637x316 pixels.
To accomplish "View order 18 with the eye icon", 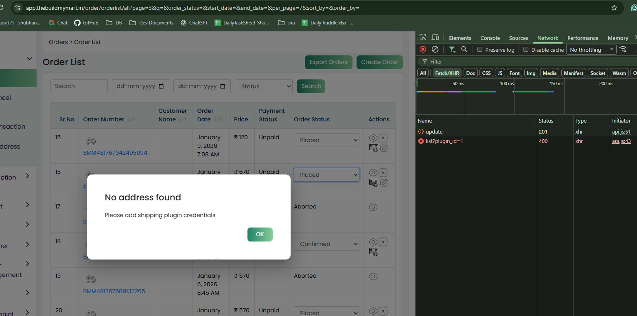I will (x=373, y=242).
